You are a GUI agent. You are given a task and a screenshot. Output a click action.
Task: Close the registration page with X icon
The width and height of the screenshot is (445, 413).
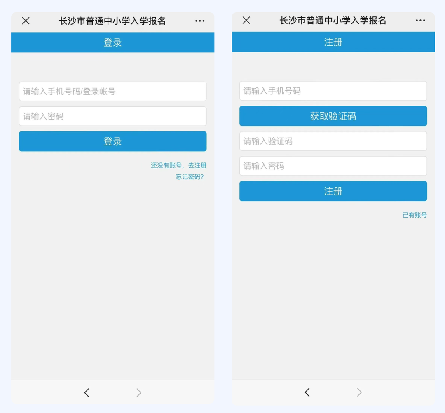(x=246, y=21)
